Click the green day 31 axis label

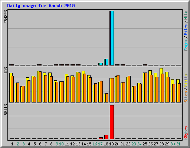(x=178, y=144)
